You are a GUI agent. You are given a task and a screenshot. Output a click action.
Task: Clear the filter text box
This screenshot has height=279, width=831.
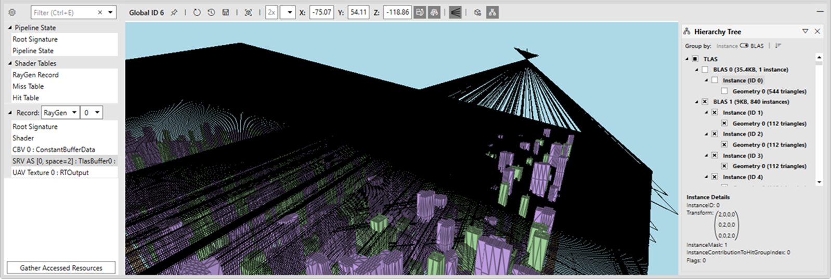click(100, 12)
